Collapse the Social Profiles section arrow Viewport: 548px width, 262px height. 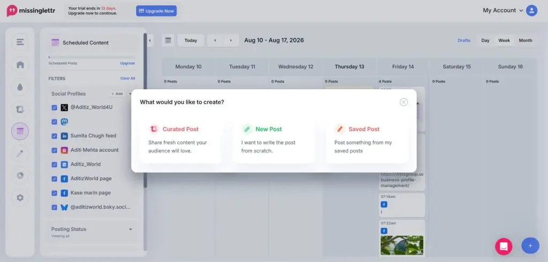tap(131, 94)
